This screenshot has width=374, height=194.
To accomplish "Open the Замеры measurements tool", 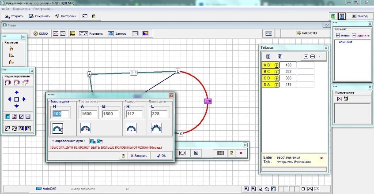I will pyautogui.click(x=117, y=33).
